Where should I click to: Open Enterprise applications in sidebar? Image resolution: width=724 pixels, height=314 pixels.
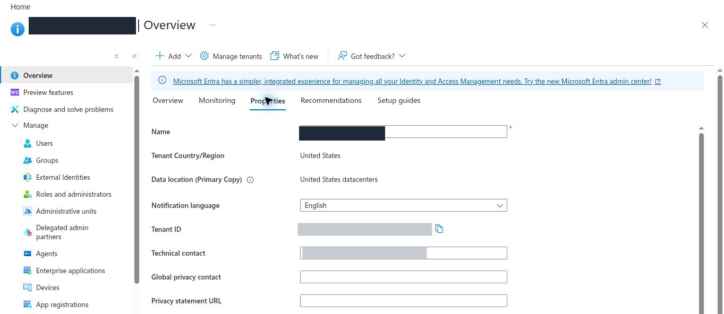click(x=71, y=271)
